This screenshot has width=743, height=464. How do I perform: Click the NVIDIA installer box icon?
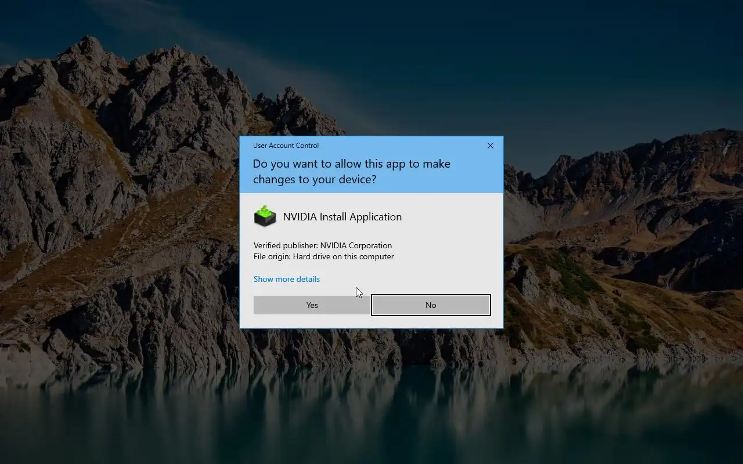coord(265,216)
